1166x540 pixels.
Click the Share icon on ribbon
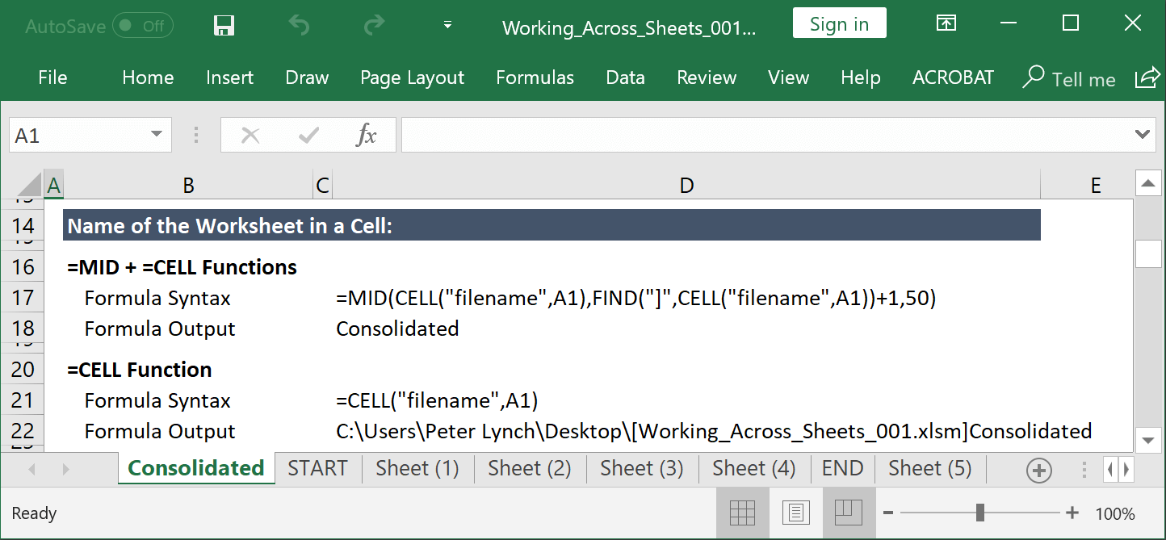coord(1147,77)
